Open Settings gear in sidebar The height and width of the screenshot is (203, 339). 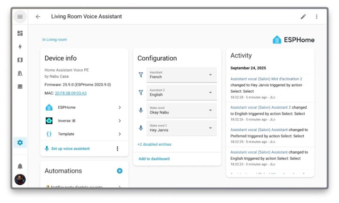point(20,143)
